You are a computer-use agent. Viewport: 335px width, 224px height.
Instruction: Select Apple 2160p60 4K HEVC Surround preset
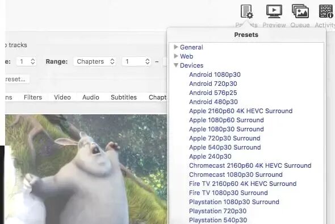point(241,111)
